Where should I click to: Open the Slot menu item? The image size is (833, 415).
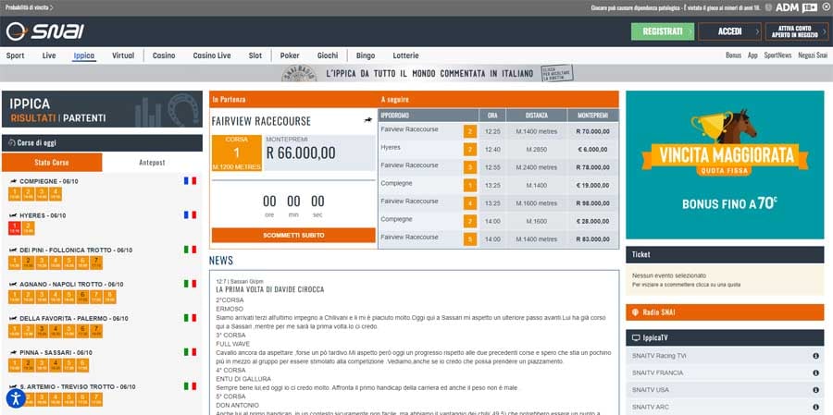tap(255, 55)
